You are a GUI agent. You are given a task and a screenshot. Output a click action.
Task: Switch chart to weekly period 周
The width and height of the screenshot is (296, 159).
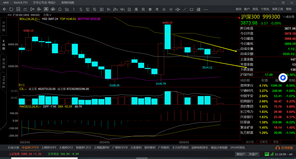pyautogui.click(x=136, y=9)
